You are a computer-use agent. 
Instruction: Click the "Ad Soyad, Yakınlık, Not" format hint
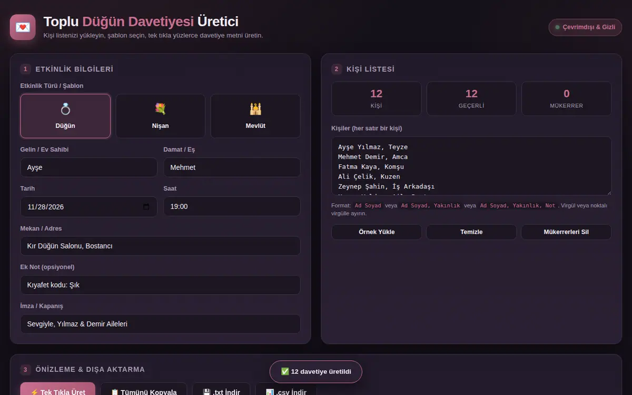click(517, 206)
